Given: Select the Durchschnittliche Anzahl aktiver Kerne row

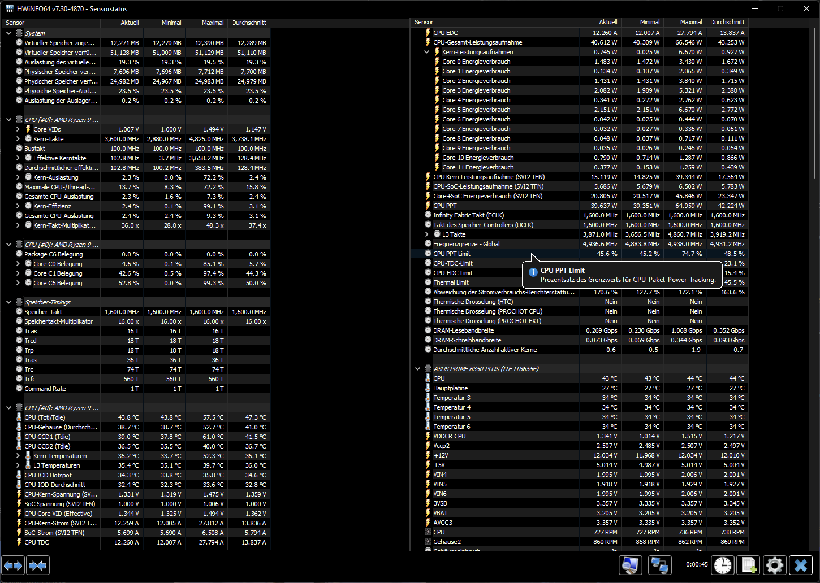Looking at the screenshot, I should [579, 350].
